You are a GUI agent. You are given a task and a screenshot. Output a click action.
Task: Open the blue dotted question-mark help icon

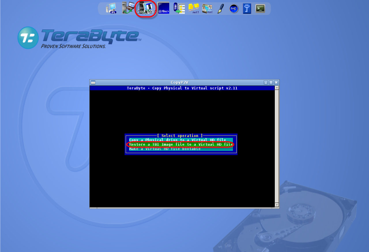click(x=247, y=9)
